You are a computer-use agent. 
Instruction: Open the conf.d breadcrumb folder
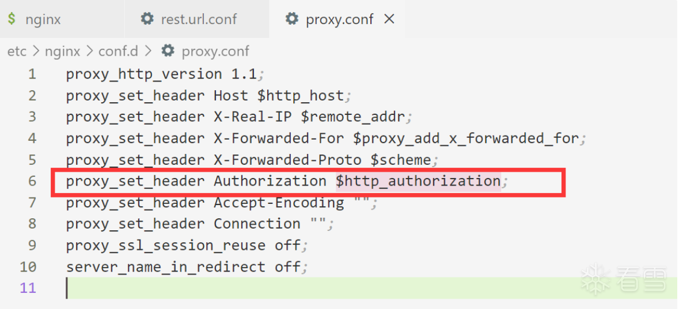tap(118, 51)
